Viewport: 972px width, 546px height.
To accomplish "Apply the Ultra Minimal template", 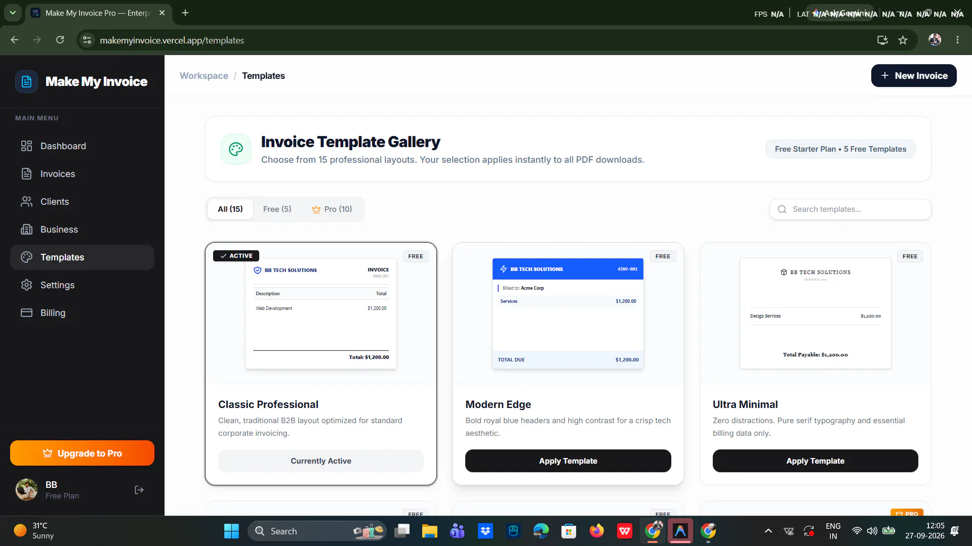I will pos(815,461).
